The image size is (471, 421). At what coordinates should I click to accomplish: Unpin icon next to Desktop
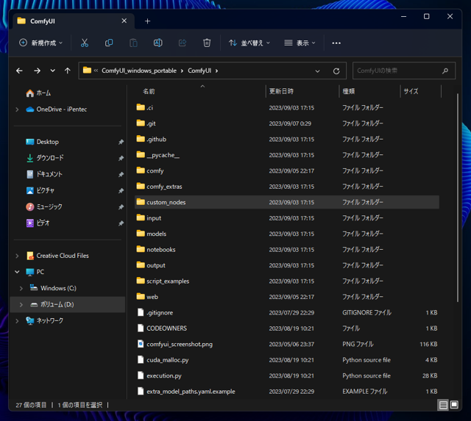(121, 142)
